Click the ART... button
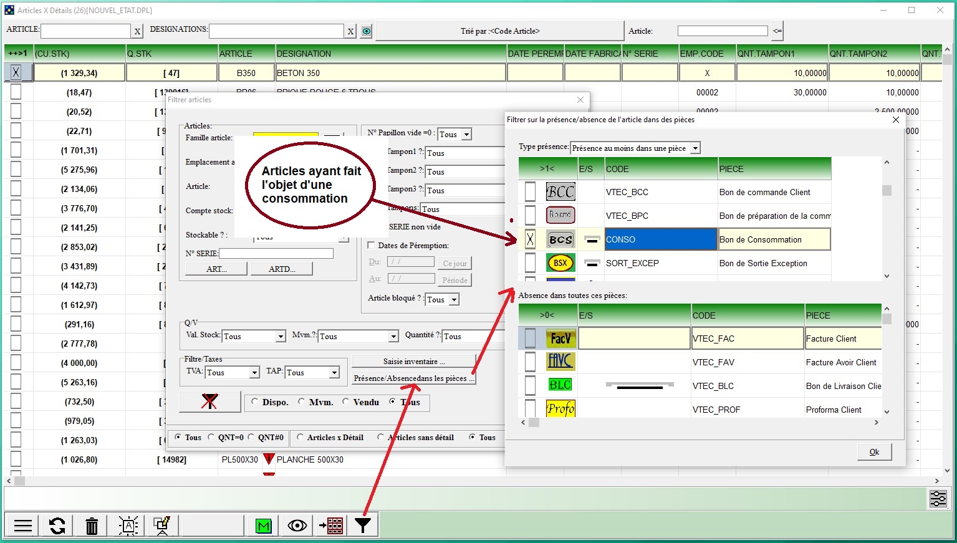Image resolution: width=957 pixels, height=543 pixels. point(216,269)
